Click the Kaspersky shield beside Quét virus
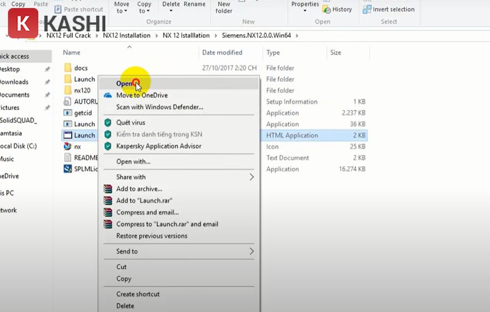This screenshot has height=312, width=490. click(x=108, y=122)
